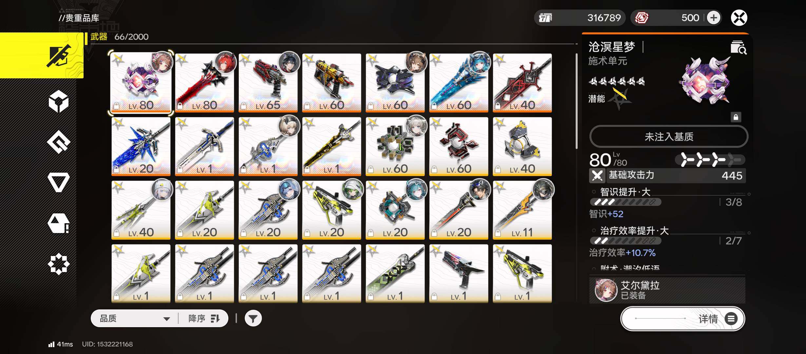
Task: Click the 未注入基质 button
Action: (669, 136)
